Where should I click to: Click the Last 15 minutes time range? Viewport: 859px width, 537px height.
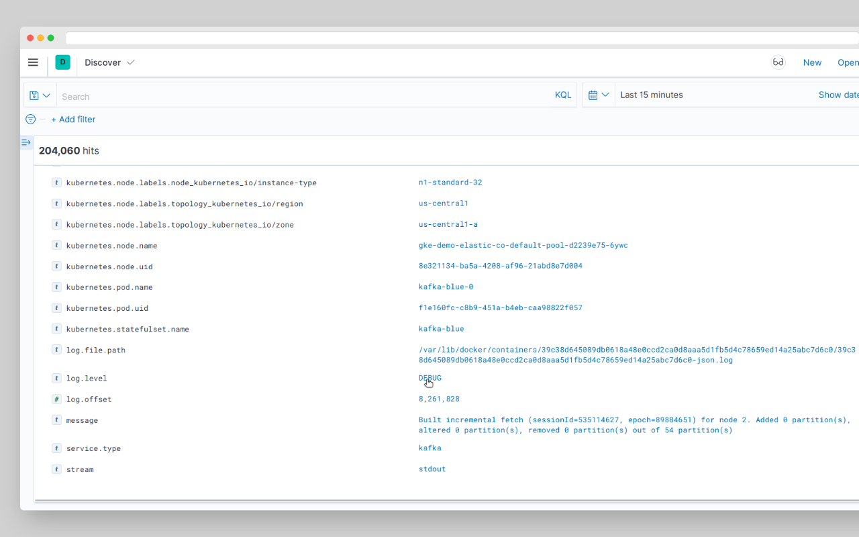[651, 95]
